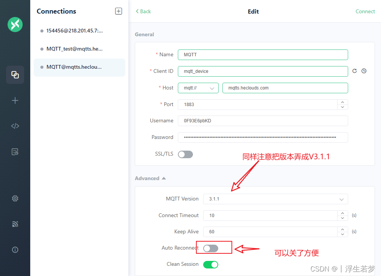Open the About info icon in sidebar
The height and width of the screenshot is (276, 381).
(15, 250)
